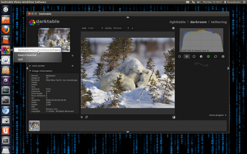This screenshot has height=154, width=247.
Task: Open darktable preferences gear icon
Action: point(173,28)
